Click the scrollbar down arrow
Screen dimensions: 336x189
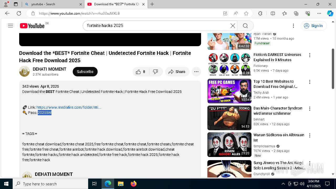(333, 174)
